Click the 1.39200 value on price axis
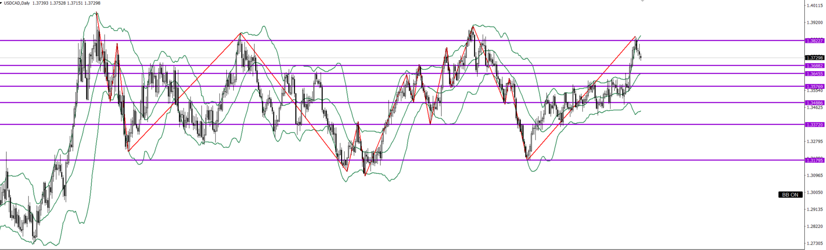This screenshot has height=250, width=826. point(814,23)
